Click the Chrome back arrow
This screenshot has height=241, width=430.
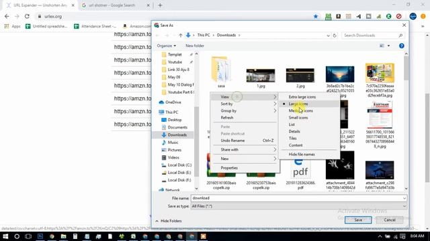coord(7,16)
